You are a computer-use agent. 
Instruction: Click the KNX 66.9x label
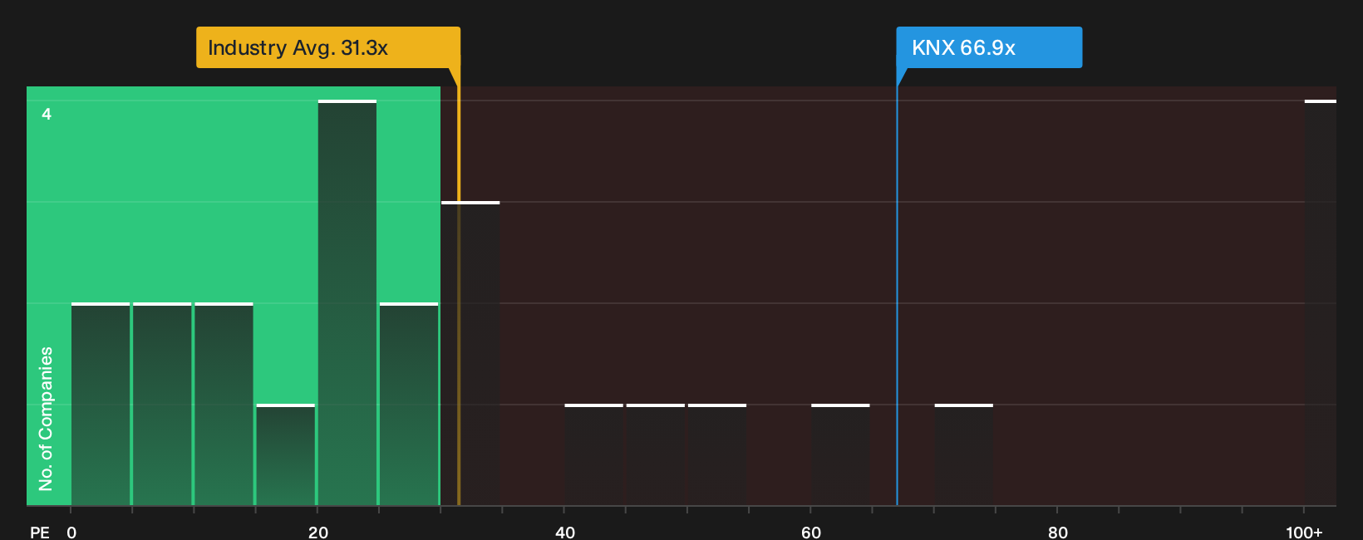coord(989,47)
